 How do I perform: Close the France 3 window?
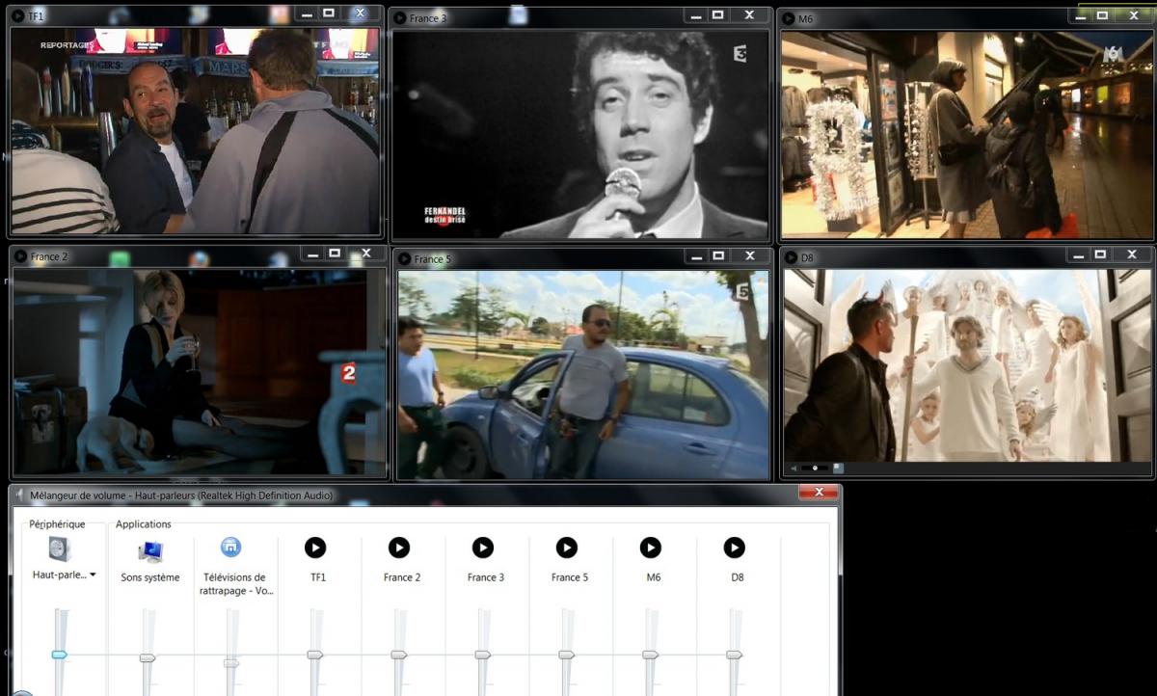pos(749,15)
